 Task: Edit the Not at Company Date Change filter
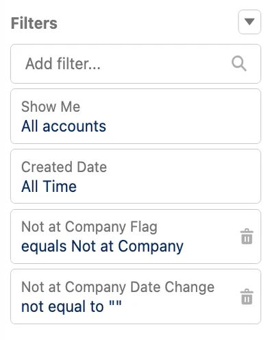tap(136, 297)
